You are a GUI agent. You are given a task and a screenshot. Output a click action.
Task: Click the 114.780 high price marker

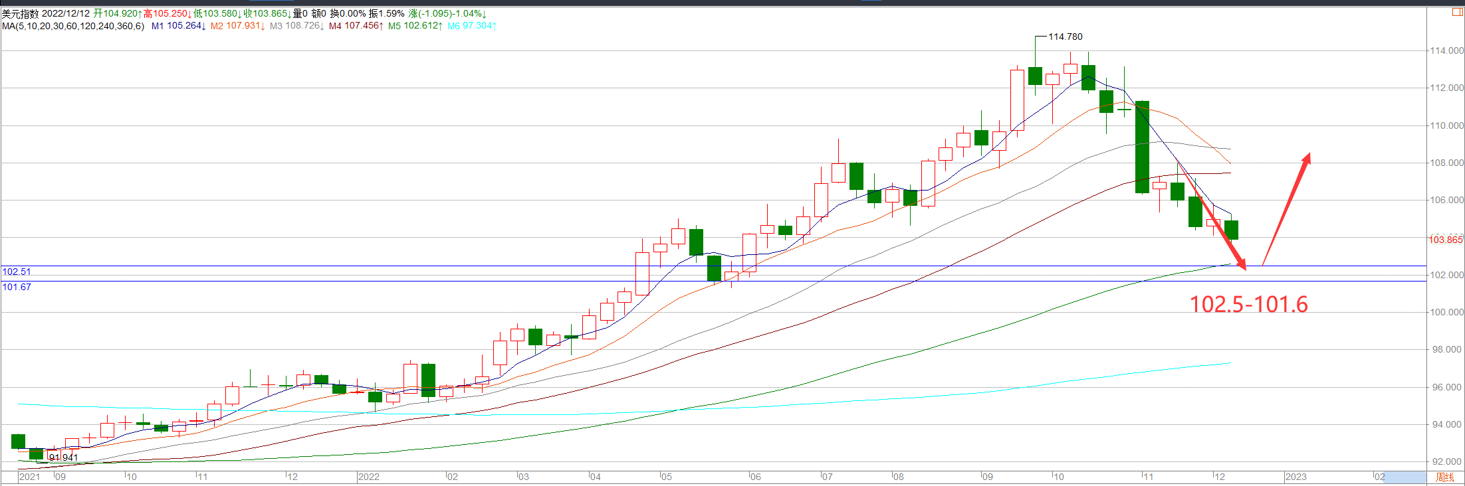[1066, 37]
